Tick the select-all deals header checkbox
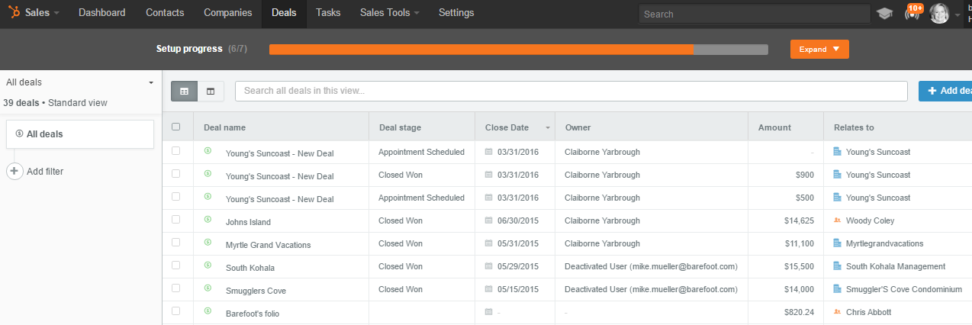This screenshot has height=325, width=972. (176, 127)
